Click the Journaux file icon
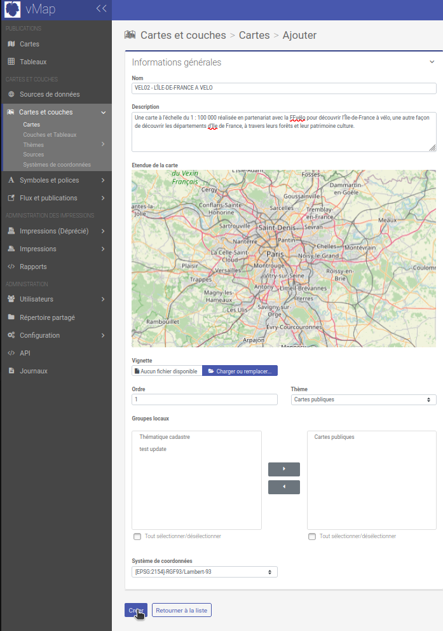This screenshot has width=443, height=631. 11,371
